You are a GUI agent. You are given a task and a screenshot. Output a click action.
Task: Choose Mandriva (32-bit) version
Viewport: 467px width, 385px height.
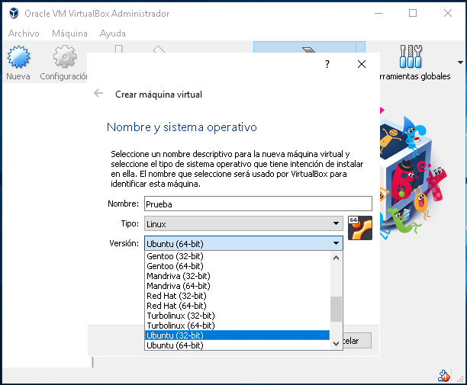click(237, 276)
